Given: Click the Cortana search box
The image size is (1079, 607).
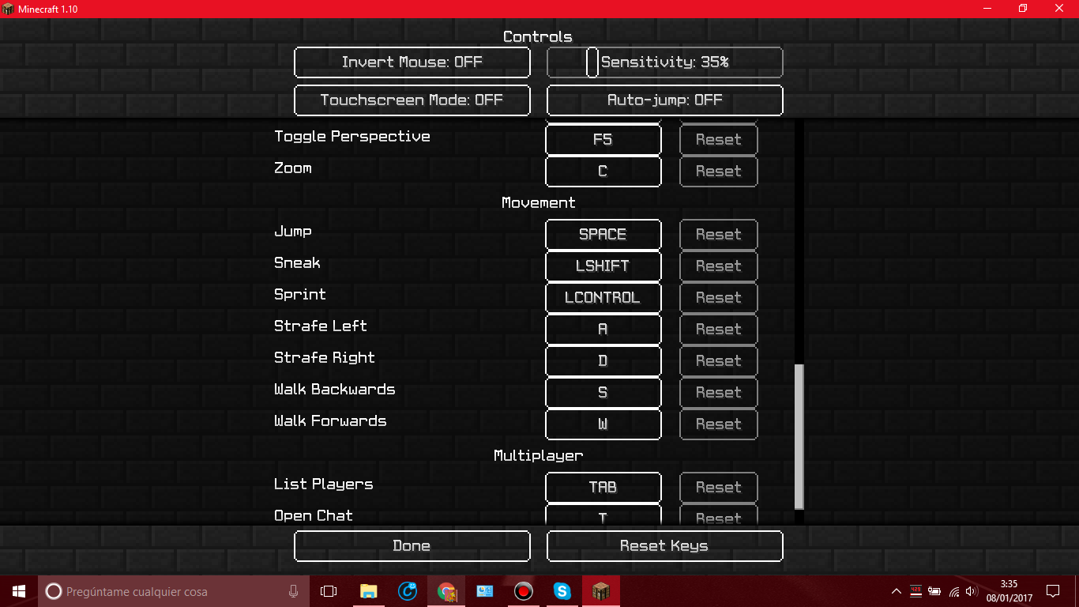Looking at the screenshot, I should (174, 591).
